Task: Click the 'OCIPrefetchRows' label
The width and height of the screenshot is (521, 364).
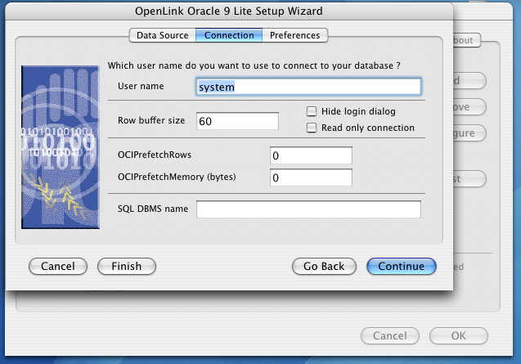Action: (x=155, y=155)
